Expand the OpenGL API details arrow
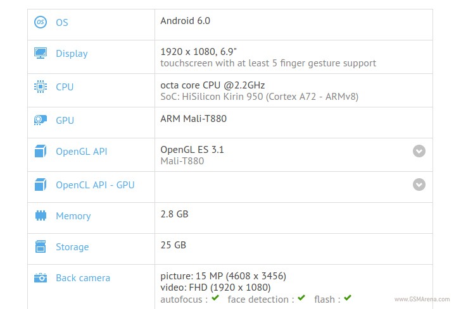This screenshot has width=461, height=309. tap(419, 151)
